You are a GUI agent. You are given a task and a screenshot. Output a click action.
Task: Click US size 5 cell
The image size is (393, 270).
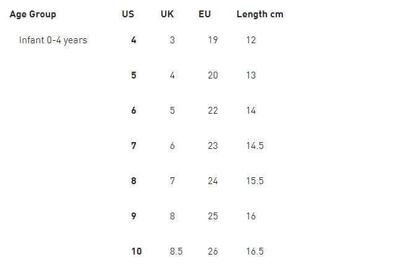[x=133, y=75]
